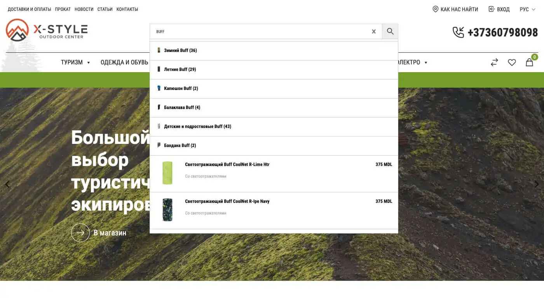Screen dimensions: 544x301
Task: Open the ПРОКАТ top menu link
Action: (x=63, y=9)
